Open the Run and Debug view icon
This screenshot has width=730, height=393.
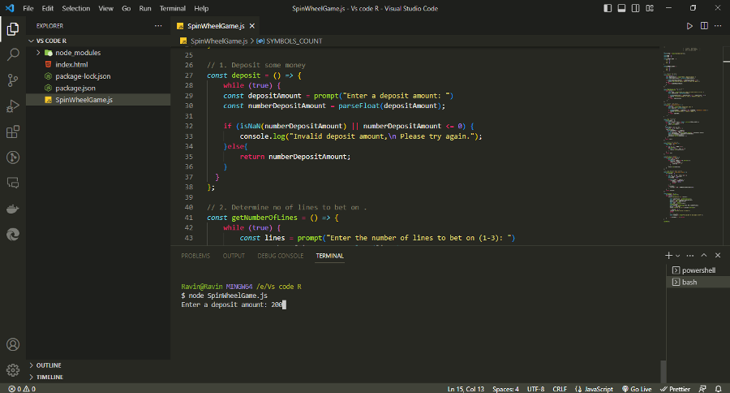tap(13, 106)
